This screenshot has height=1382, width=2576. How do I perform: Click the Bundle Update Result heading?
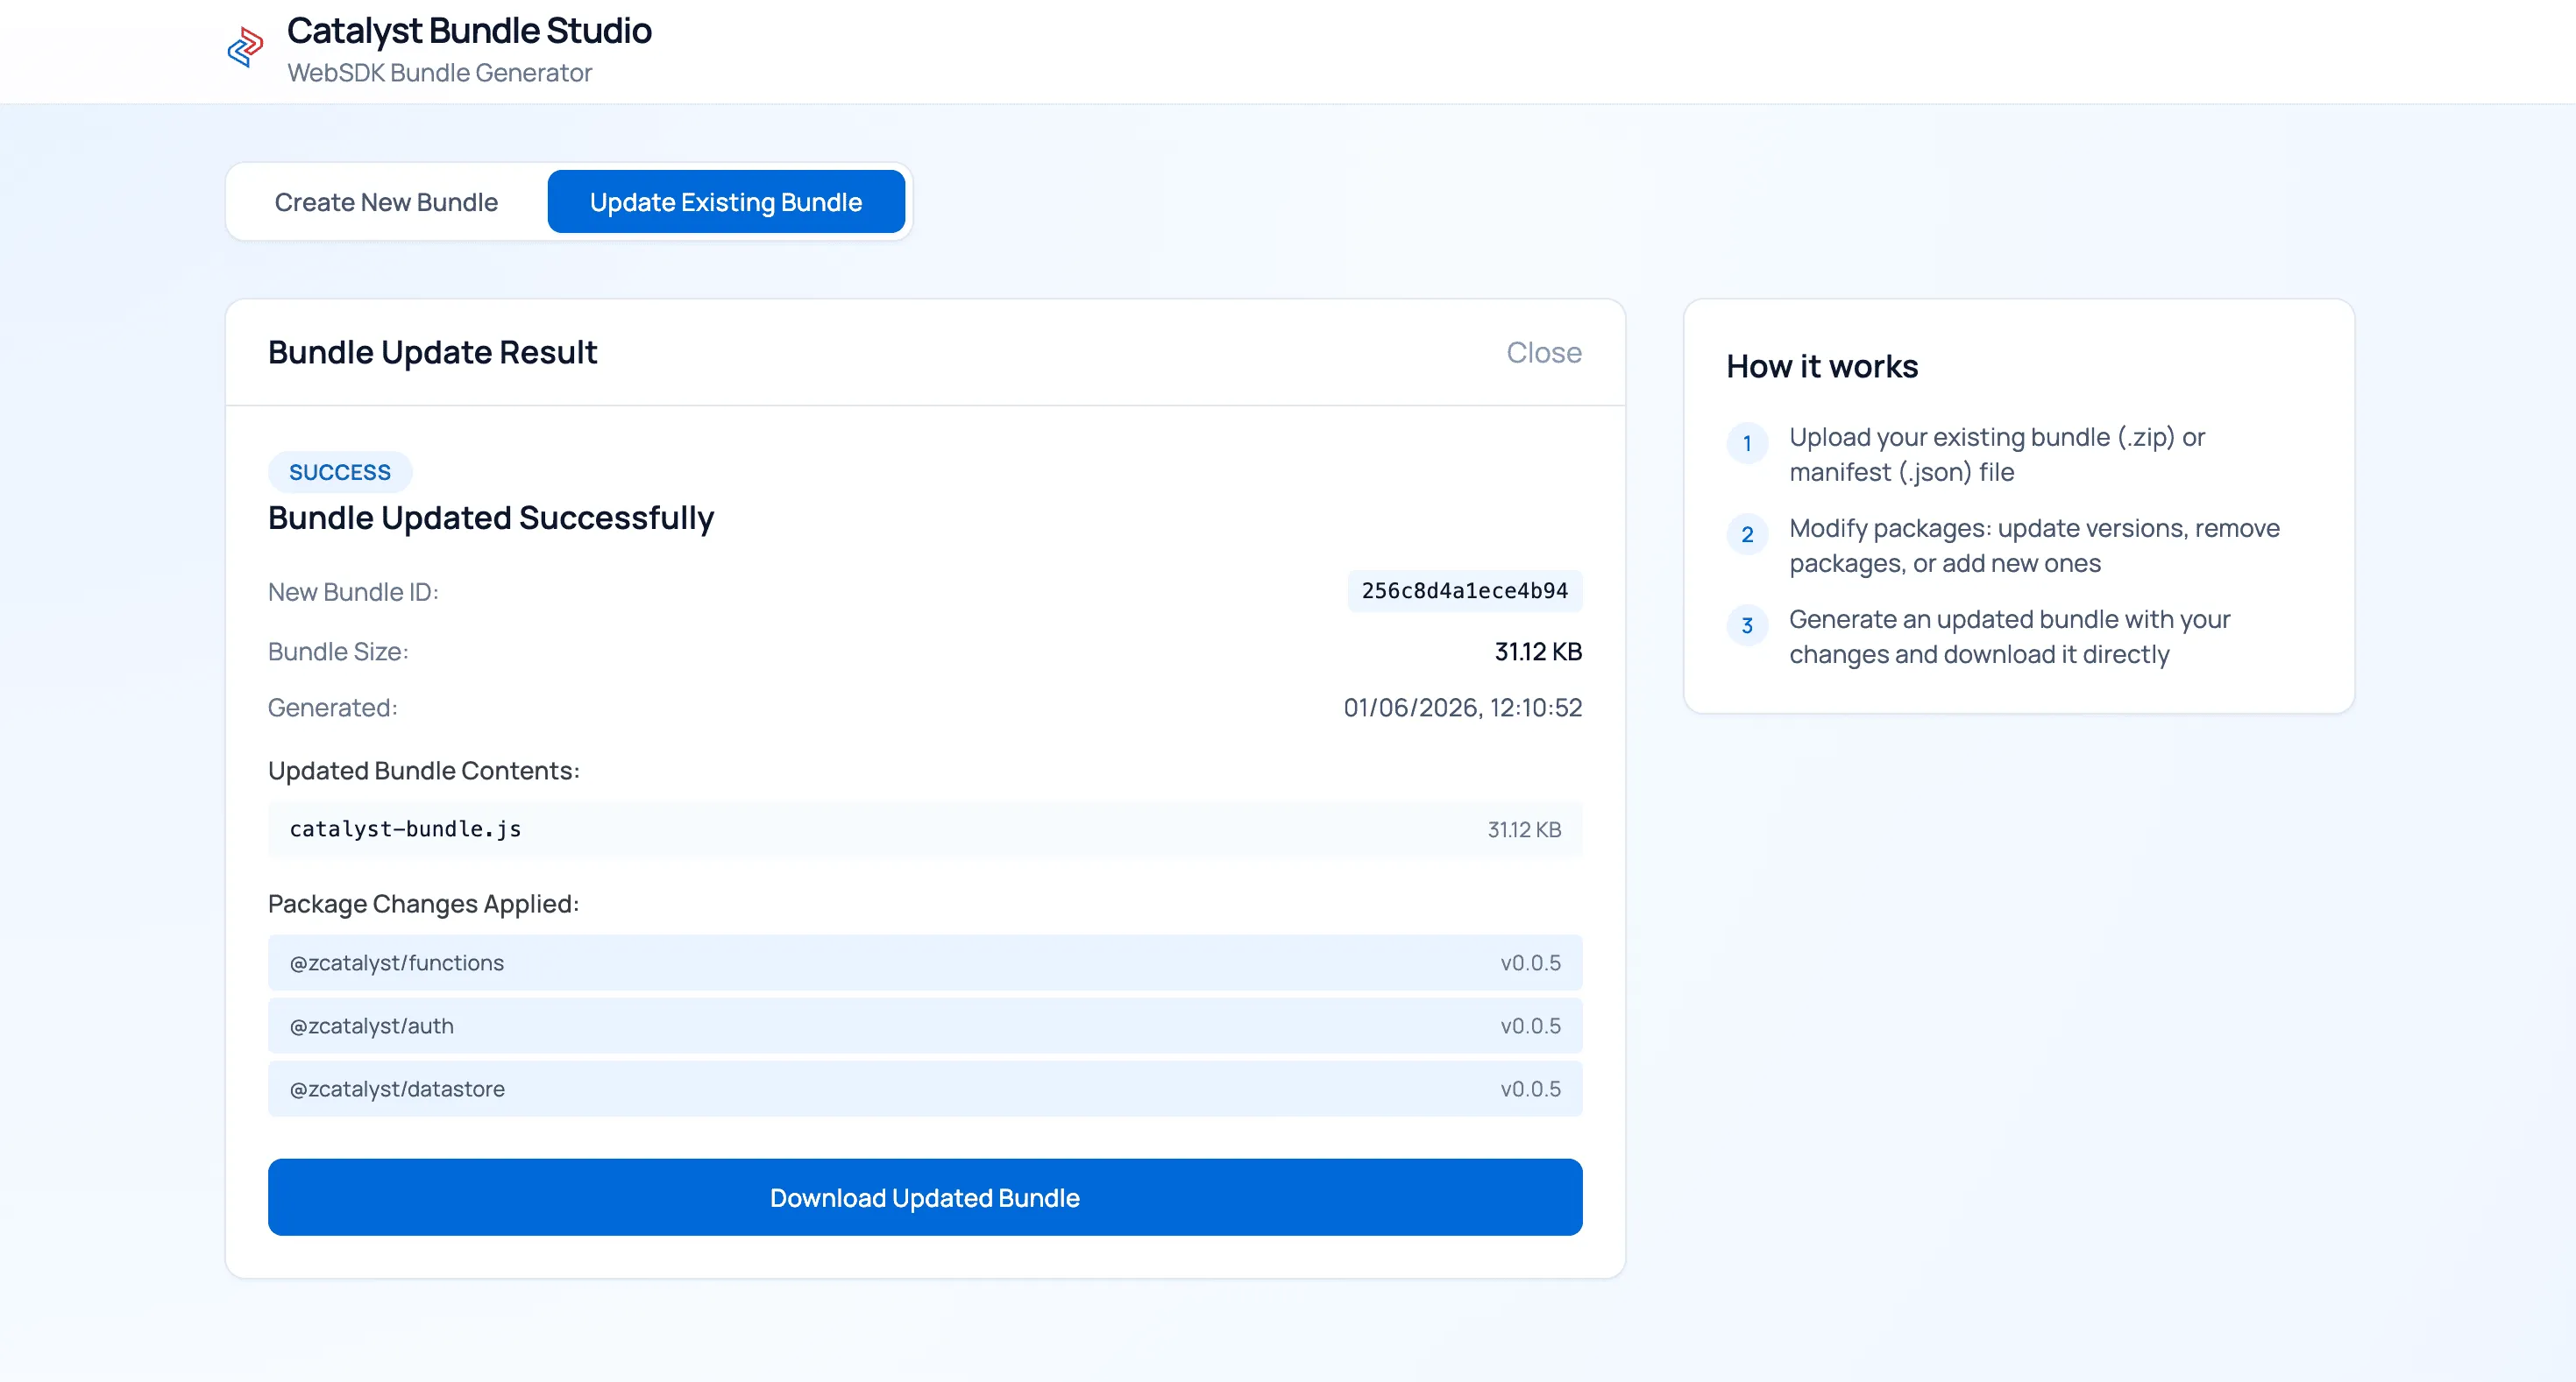click(x=432, y=353)
